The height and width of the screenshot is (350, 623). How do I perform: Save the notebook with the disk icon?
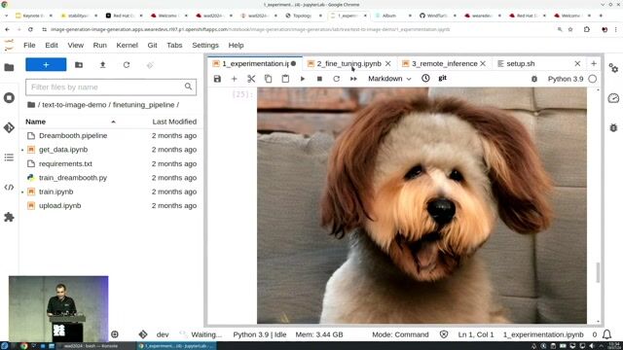[217, 79]
